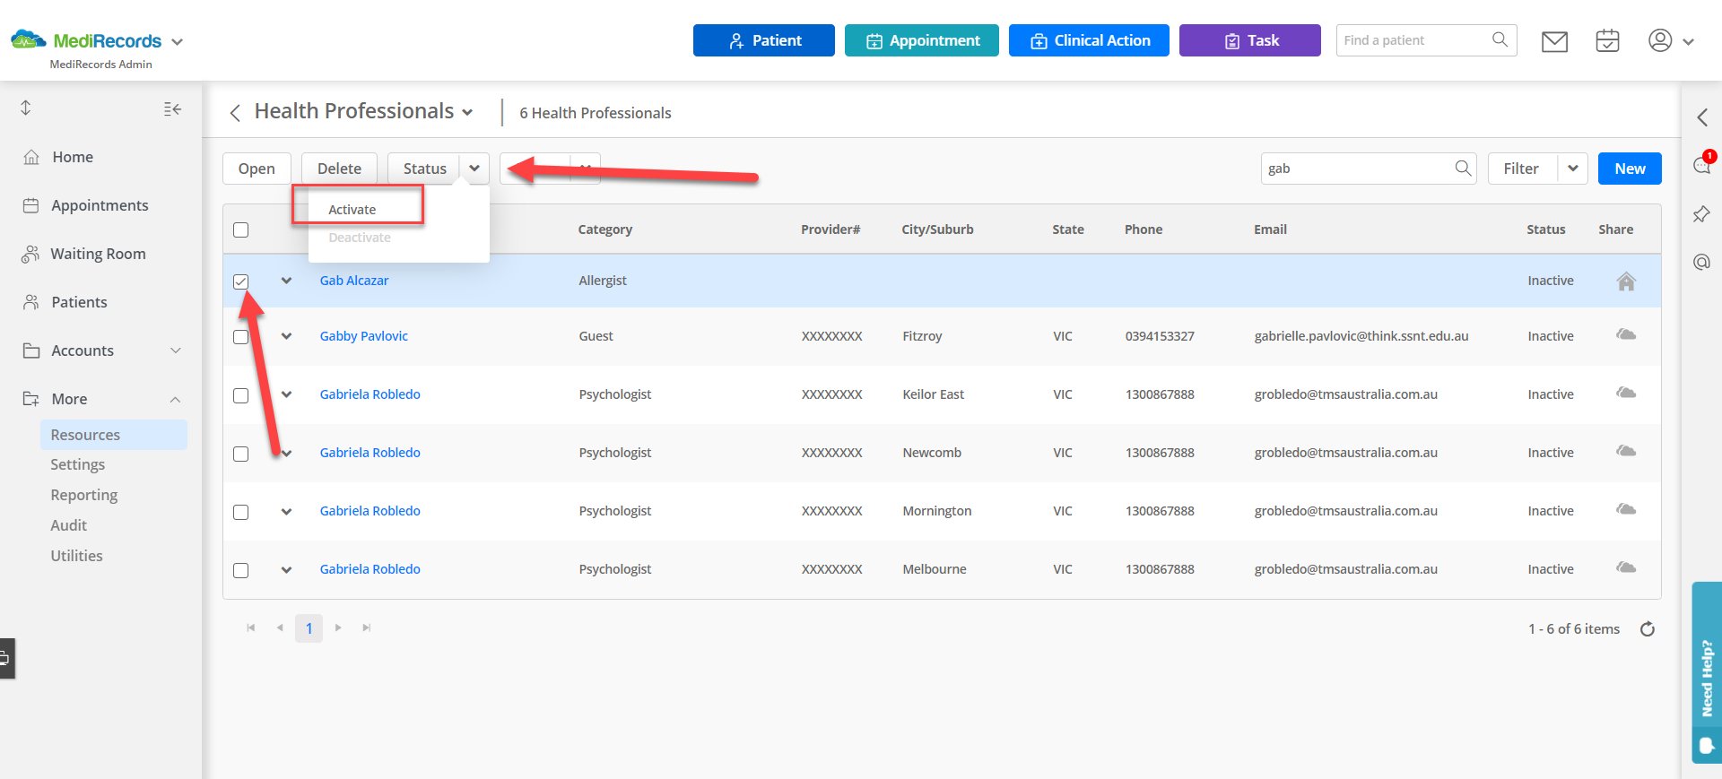The height and width of the screenshot is (779, 1722).
Task: Click the Appointment button in header
Action: 922,40
